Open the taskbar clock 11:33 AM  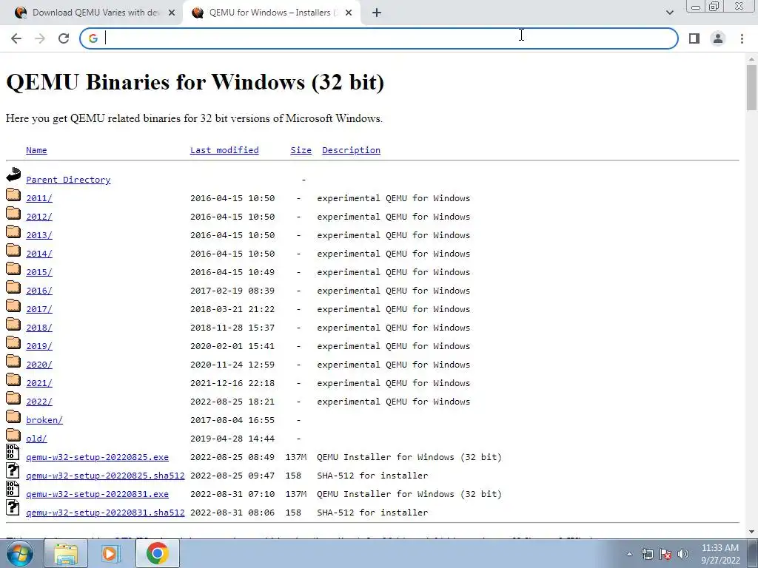[x=720, y=554]
